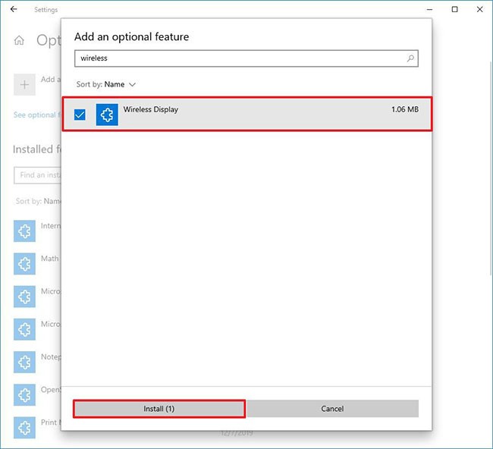Select the OpenSSH feature icon in installed list
The width and height of the screenshot is (493, 449).
click(x=24, y=394)
